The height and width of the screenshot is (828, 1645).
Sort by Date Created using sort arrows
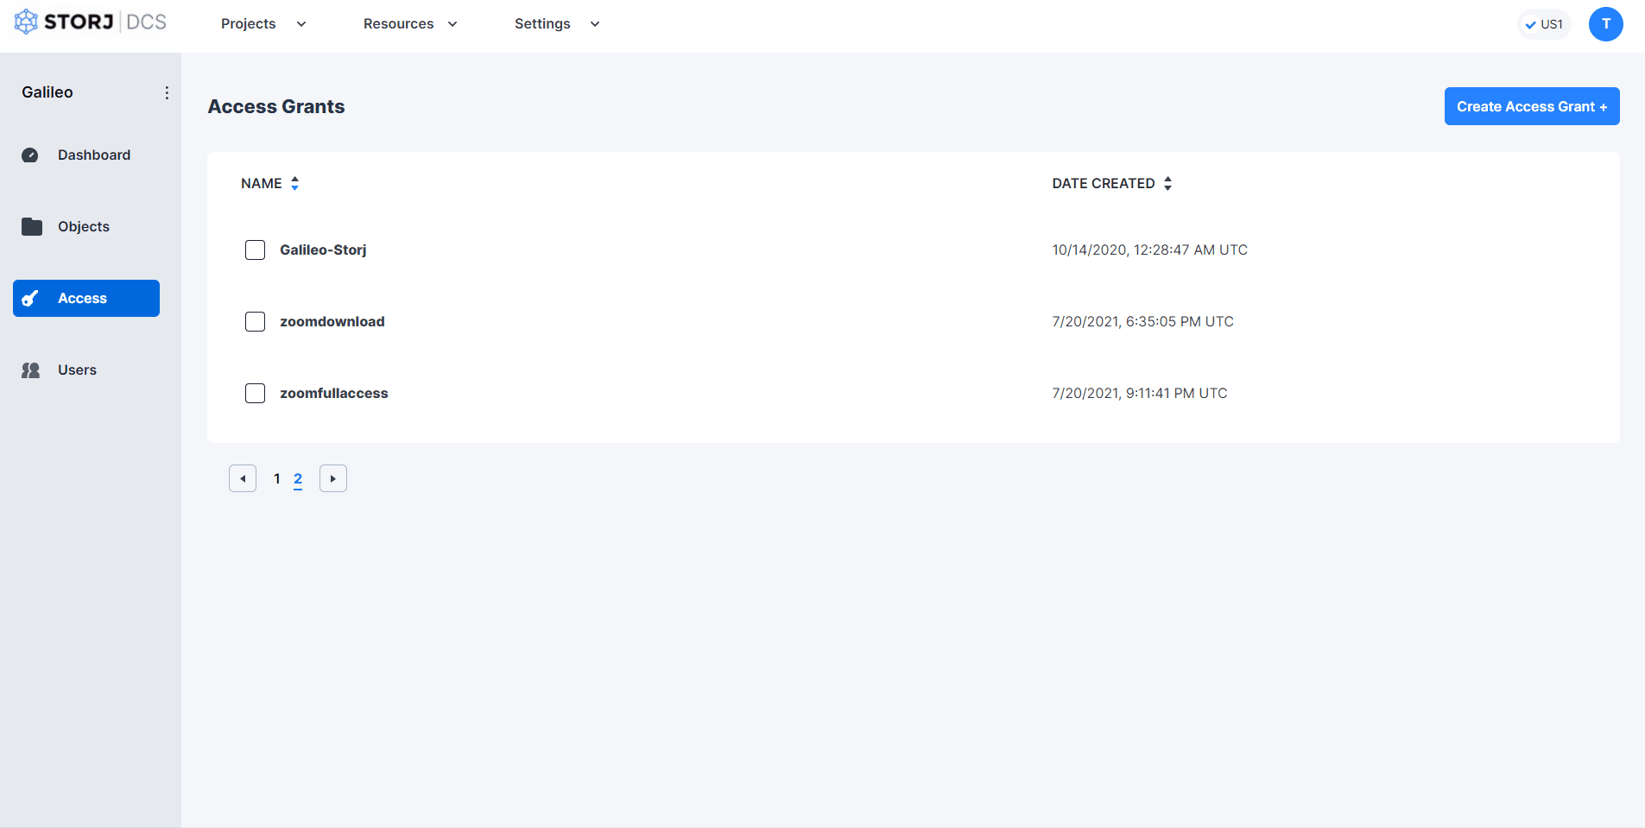point(1167,183)
